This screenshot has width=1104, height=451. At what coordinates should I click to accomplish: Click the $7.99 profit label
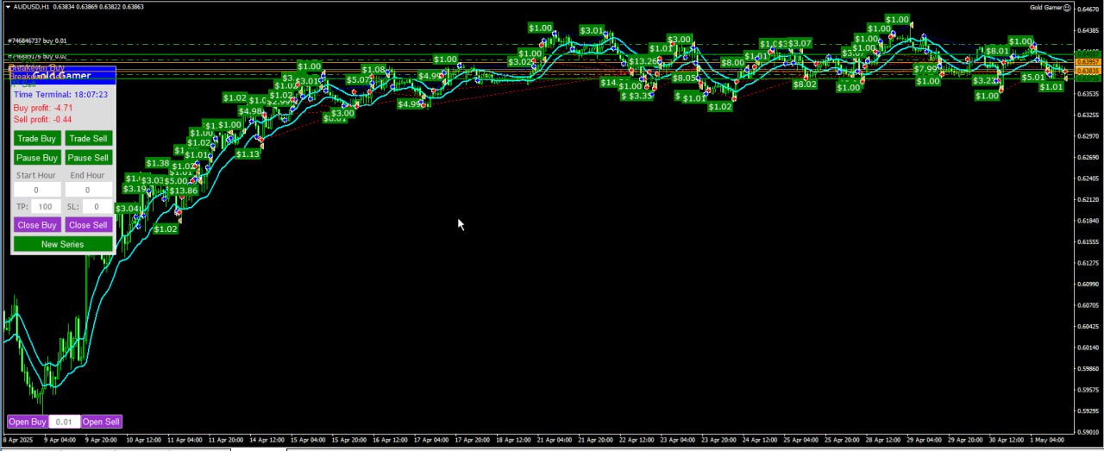pyautogui.click(x=927, y=69)
